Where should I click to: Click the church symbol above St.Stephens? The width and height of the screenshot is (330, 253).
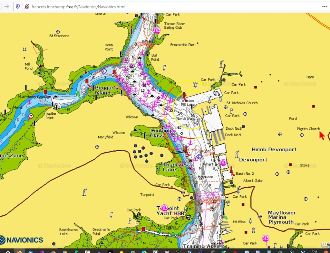click(58, 32)
